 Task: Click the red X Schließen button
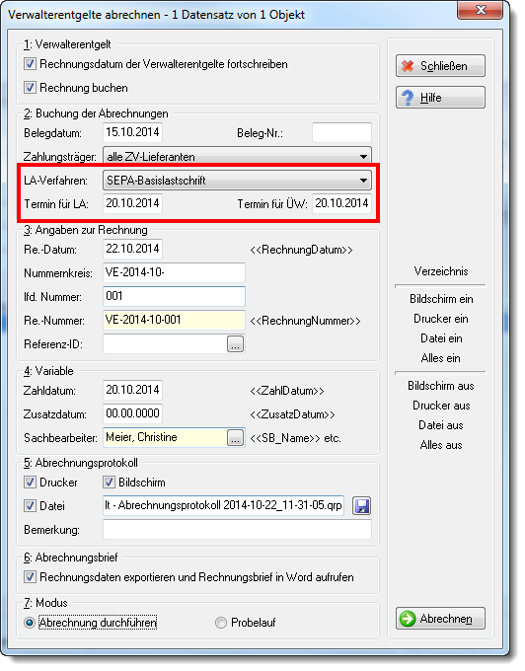pos(440,66)
